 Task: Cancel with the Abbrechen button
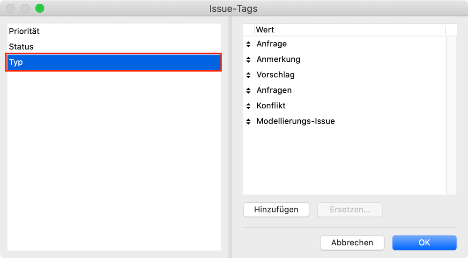(352, 243)
